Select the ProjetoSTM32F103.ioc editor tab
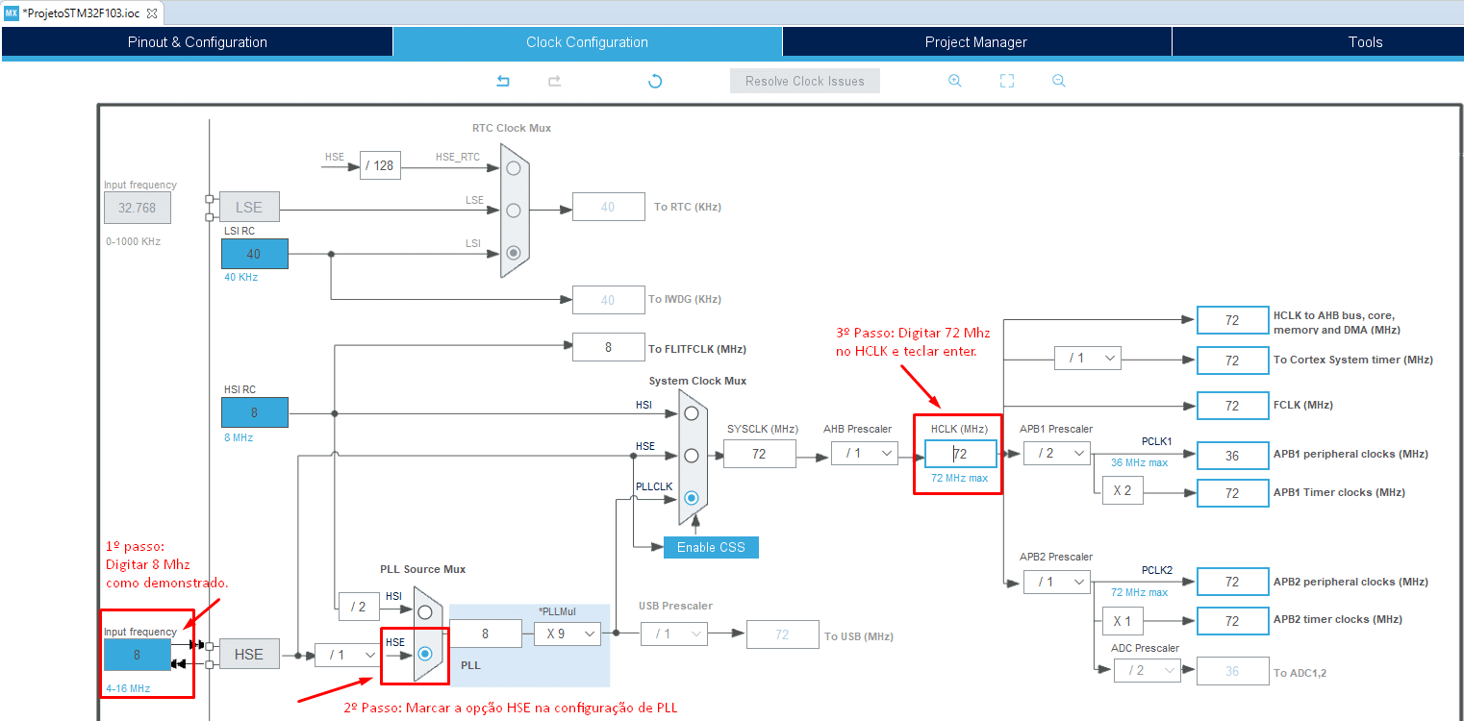This screenshot has width=1464, height=721. point(80,13)
